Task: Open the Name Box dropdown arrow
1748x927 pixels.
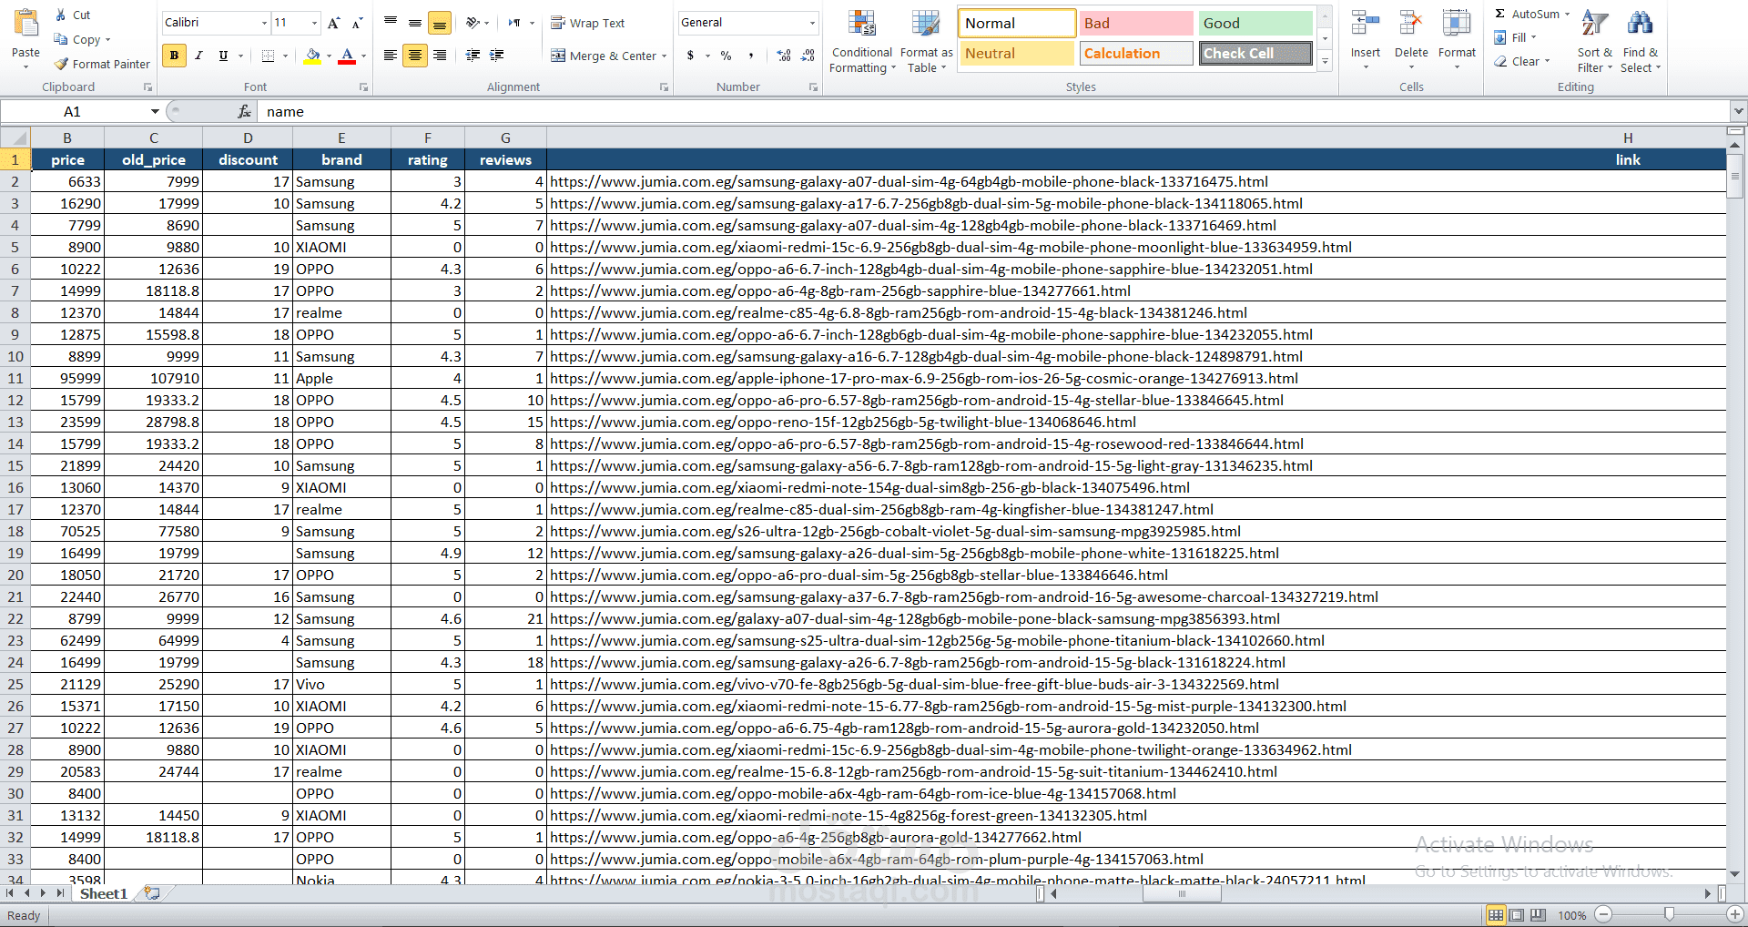Action: coord(155,111)
